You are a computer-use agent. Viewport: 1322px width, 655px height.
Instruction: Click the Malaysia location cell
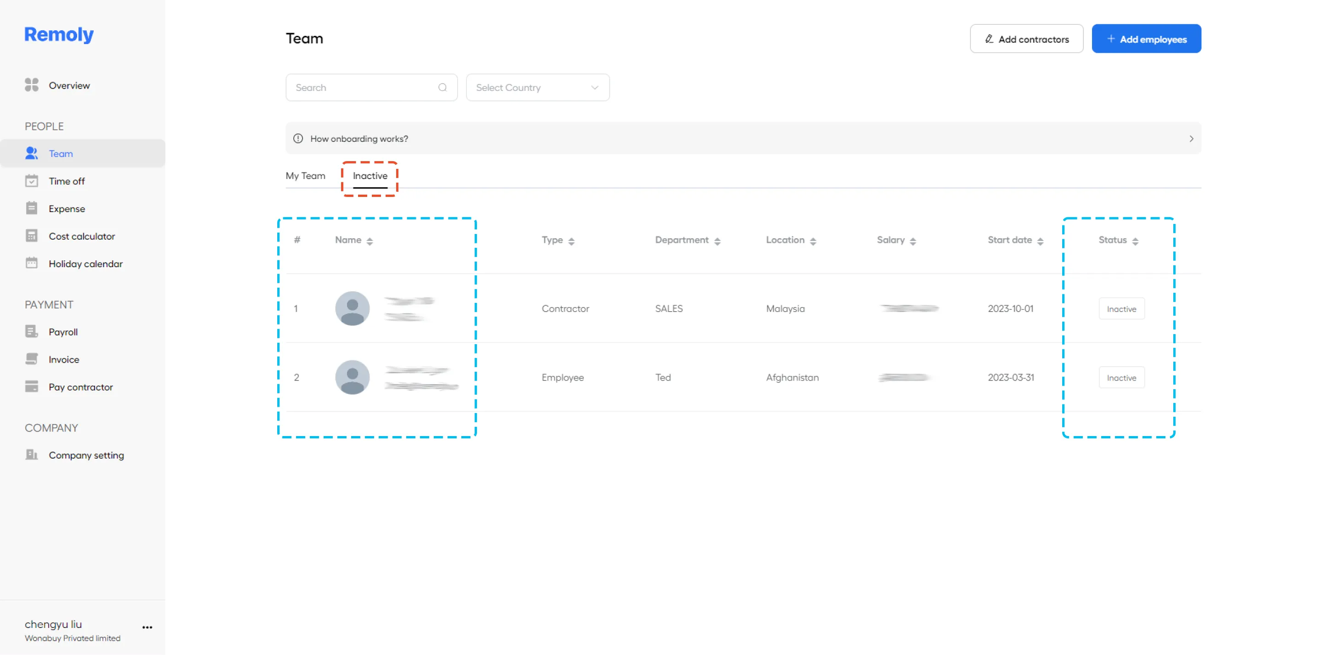pos(785,308)
